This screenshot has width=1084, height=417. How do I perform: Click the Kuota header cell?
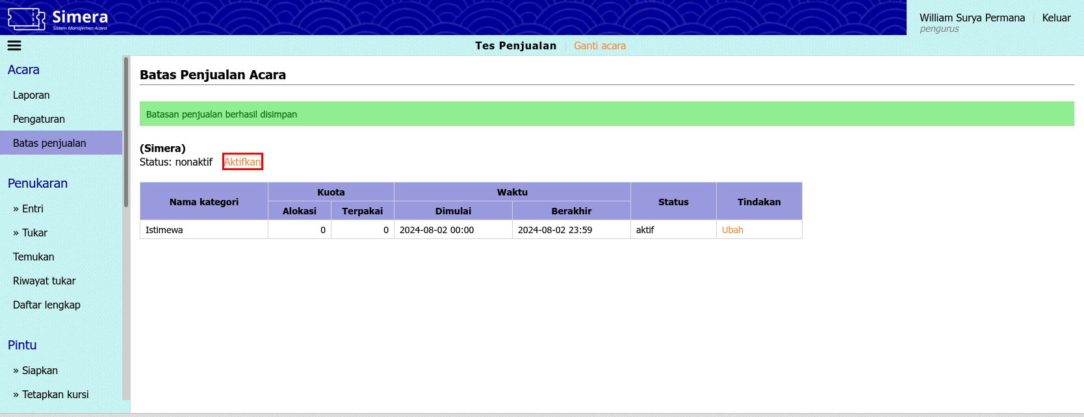(331, 192)
